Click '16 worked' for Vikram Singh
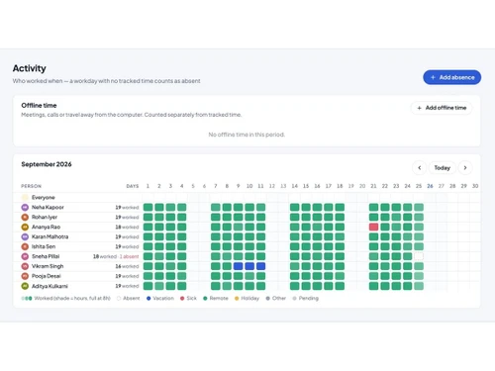Screen dimensions: 495x371 point(127,266)
